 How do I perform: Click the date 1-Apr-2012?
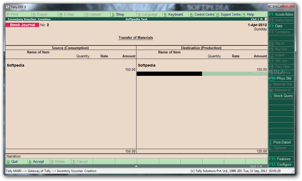[257, 25]
